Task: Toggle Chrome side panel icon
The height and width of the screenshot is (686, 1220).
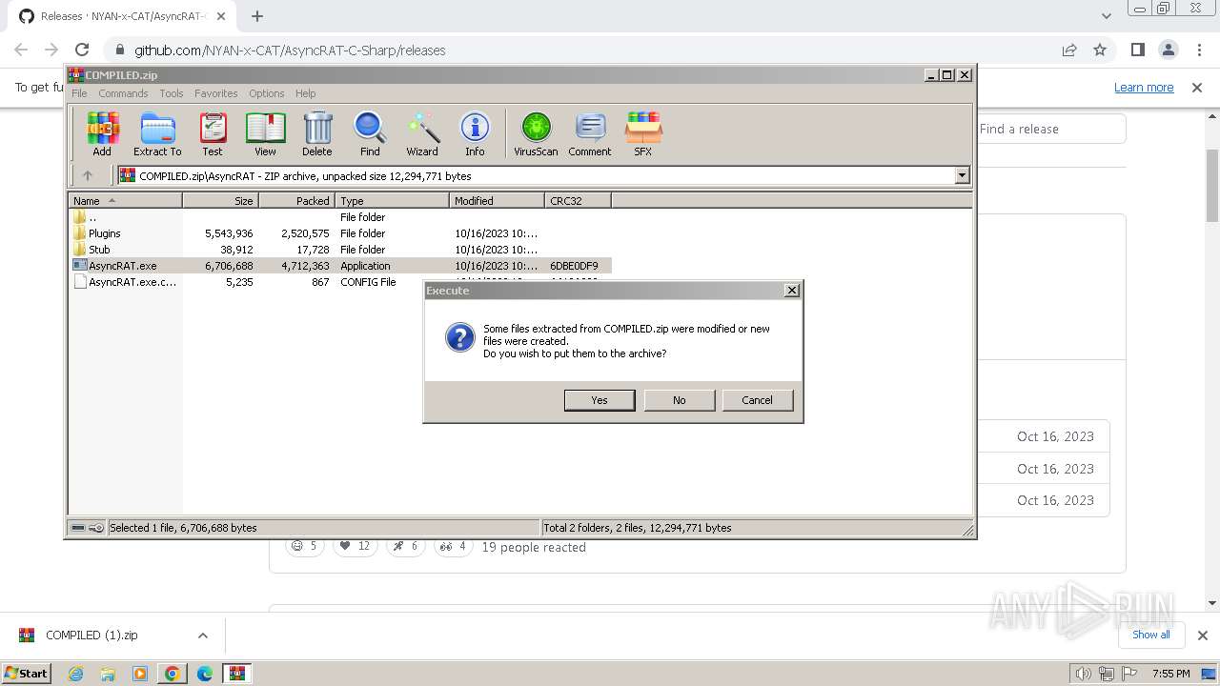Action: coord(1138,50)
